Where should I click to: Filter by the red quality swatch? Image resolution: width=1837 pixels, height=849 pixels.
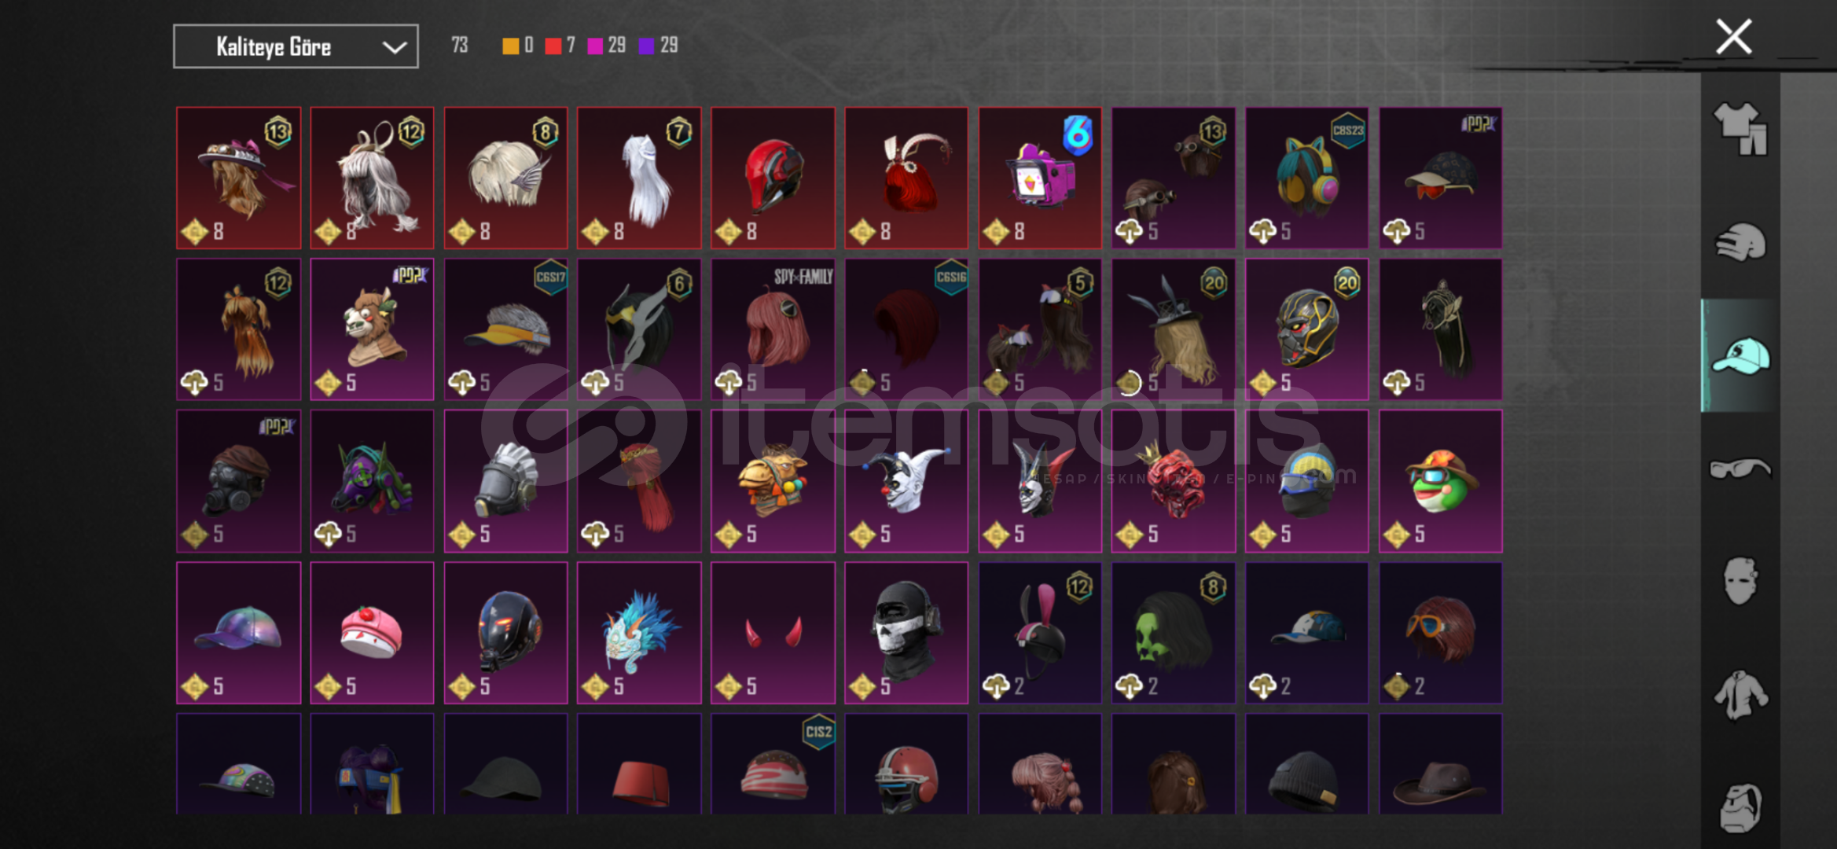[x=553, y=46]
